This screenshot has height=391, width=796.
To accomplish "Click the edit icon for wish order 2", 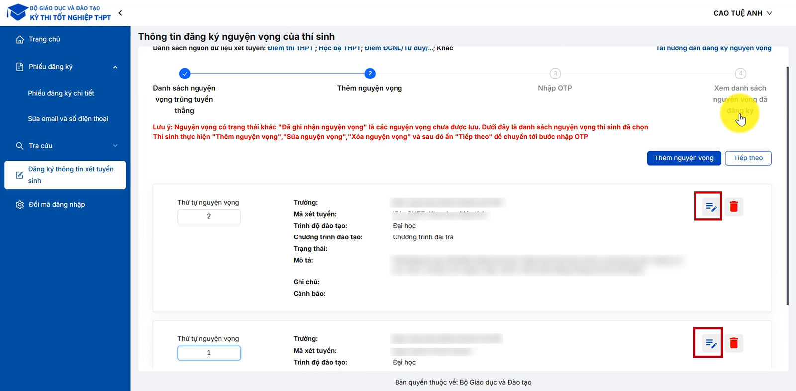I will coord(710,207).
